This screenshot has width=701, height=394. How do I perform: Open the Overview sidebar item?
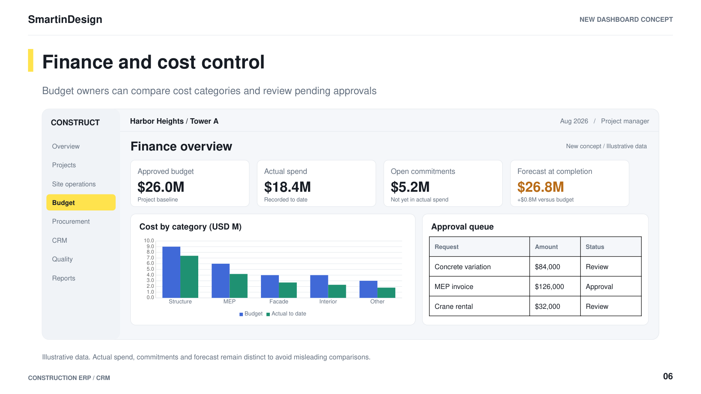point(66,146)
